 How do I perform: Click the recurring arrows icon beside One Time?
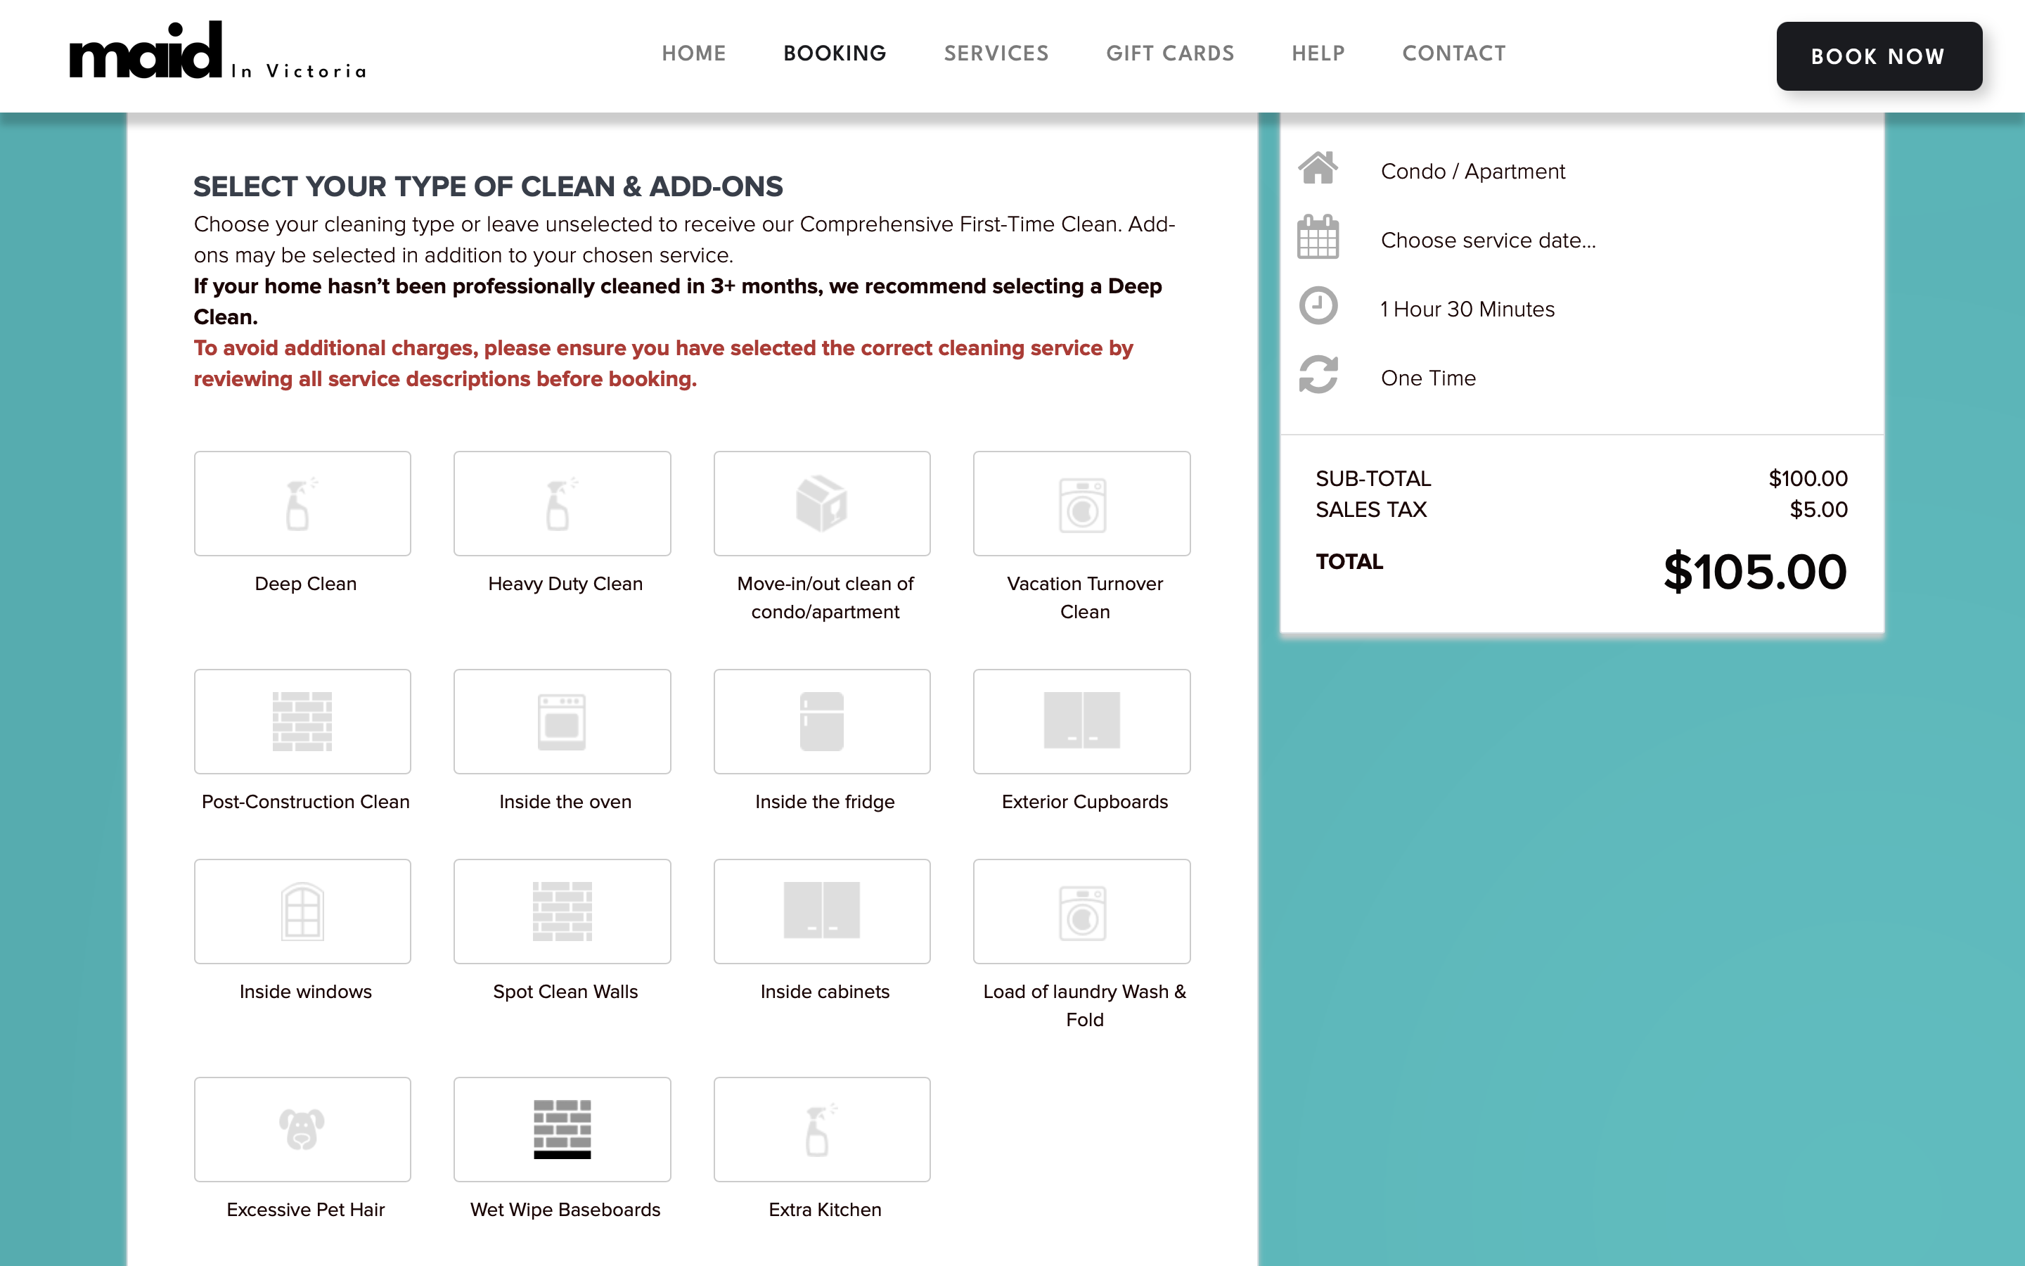pyautogui.click(x=1318, y=374)
